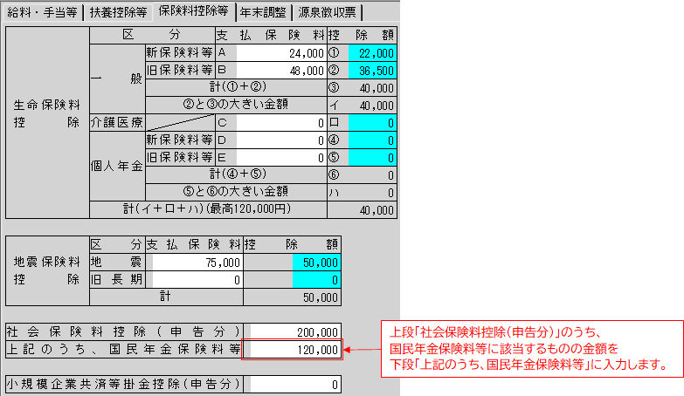Click the 社会保険料控除(申告分) label
684x396 pixels.
tap(124, 332)
